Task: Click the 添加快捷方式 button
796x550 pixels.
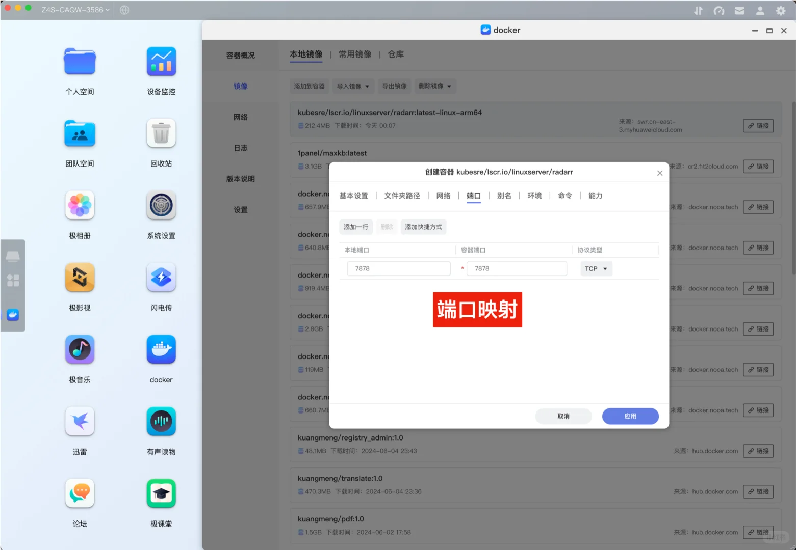Action: [423, 227]
